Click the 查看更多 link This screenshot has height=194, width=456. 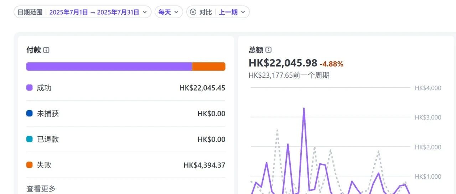click(41, 189)
